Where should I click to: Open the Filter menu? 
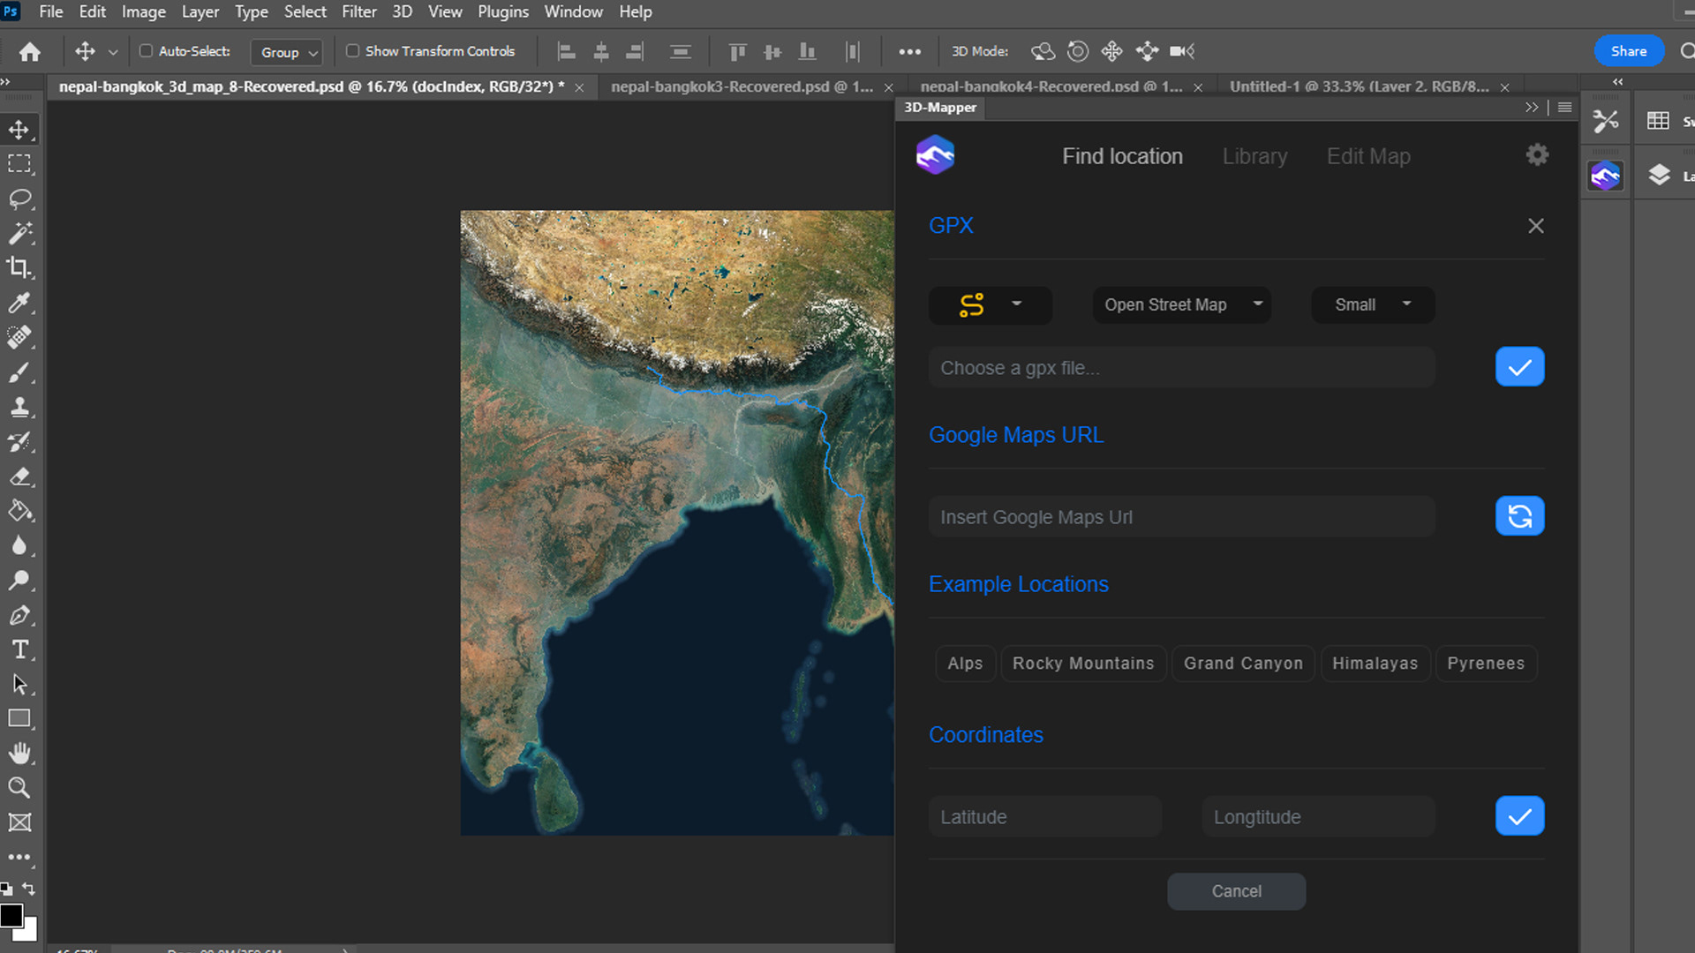point(358,11)
